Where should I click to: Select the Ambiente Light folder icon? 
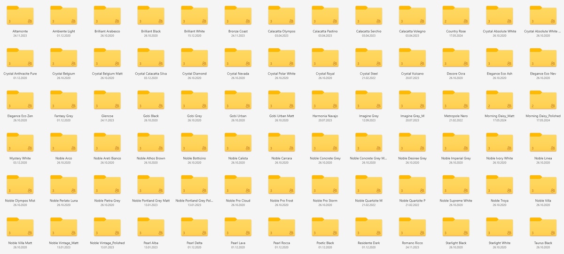[x=63, y=15]
